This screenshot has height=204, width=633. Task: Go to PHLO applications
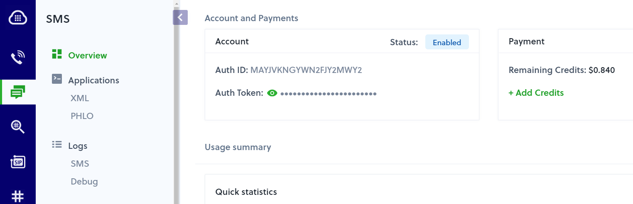coord(82,116)
